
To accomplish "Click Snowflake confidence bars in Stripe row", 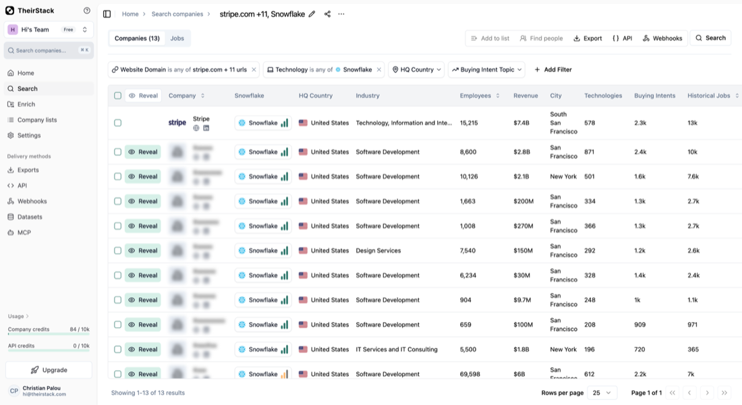I will click(x=285, y=123).
